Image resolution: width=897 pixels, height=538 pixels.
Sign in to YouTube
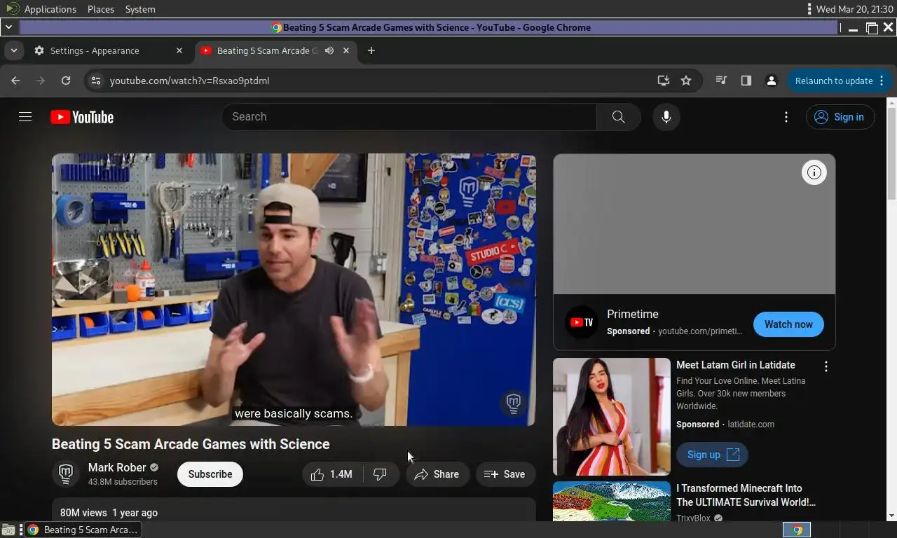point(840,117)
